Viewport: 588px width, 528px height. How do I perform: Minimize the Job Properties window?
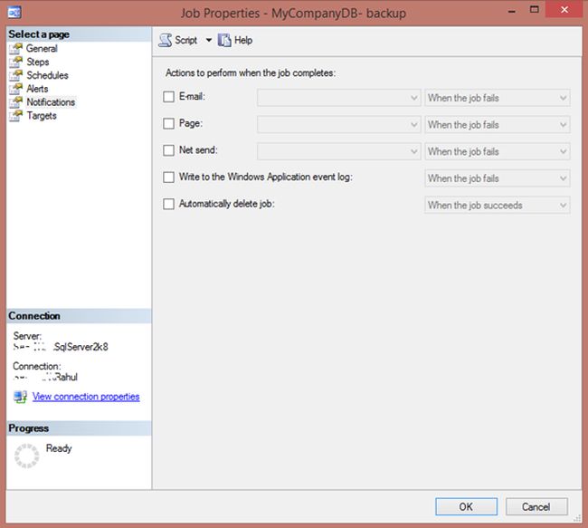coord(512,11)
